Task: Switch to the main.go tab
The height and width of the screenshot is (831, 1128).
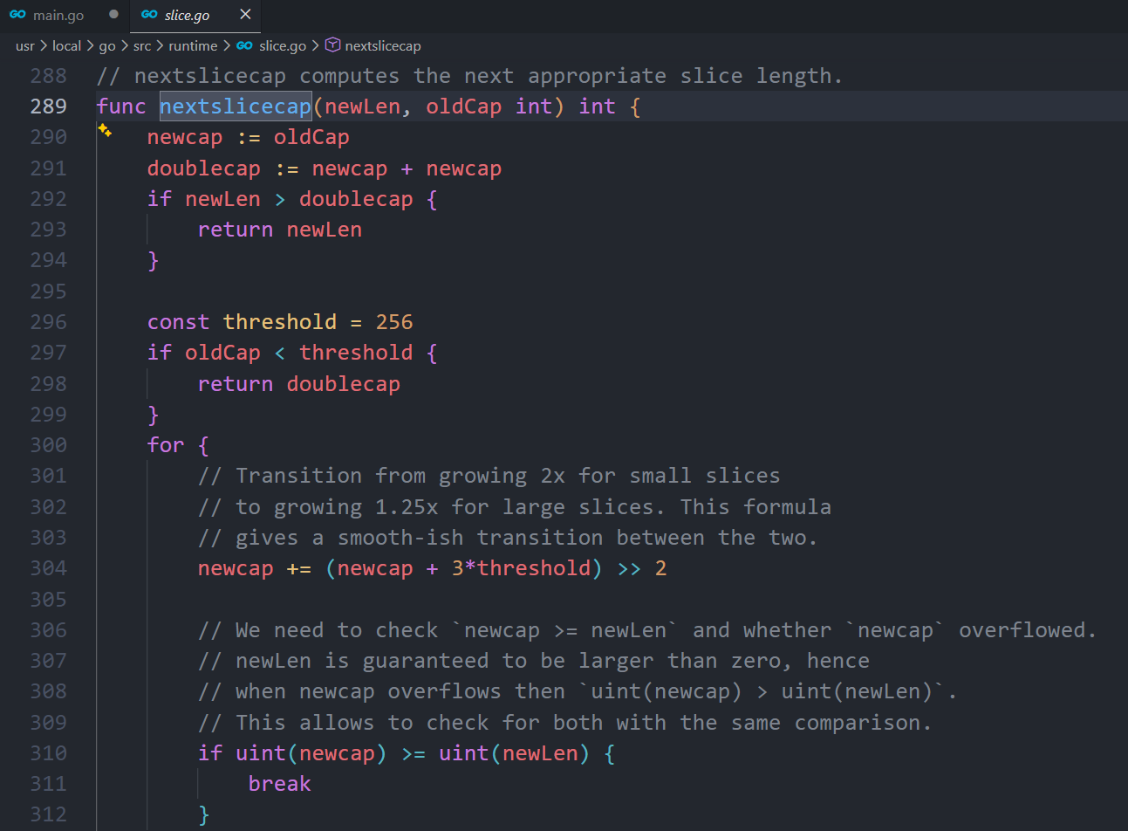Action: click(x=58, y=15)
